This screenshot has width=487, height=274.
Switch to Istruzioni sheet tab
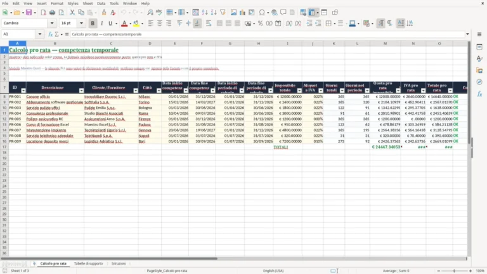[119, 263]
